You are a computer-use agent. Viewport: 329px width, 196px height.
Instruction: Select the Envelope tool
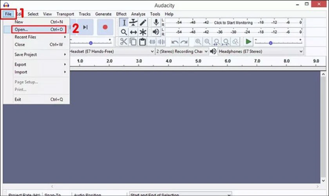coord(133,23)
